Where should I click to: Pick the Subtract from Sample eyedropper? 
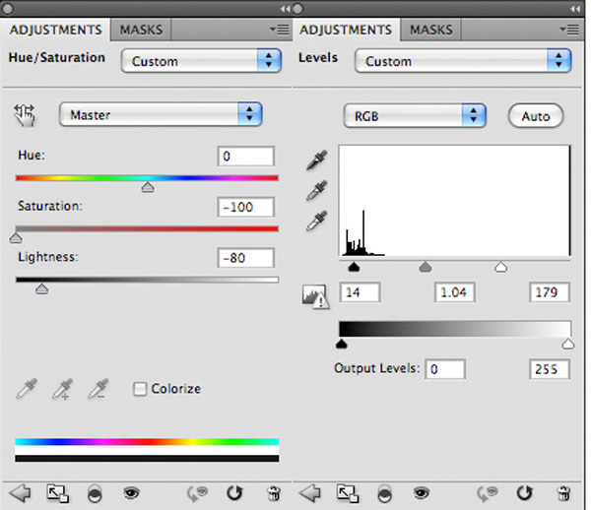[98, 389]
